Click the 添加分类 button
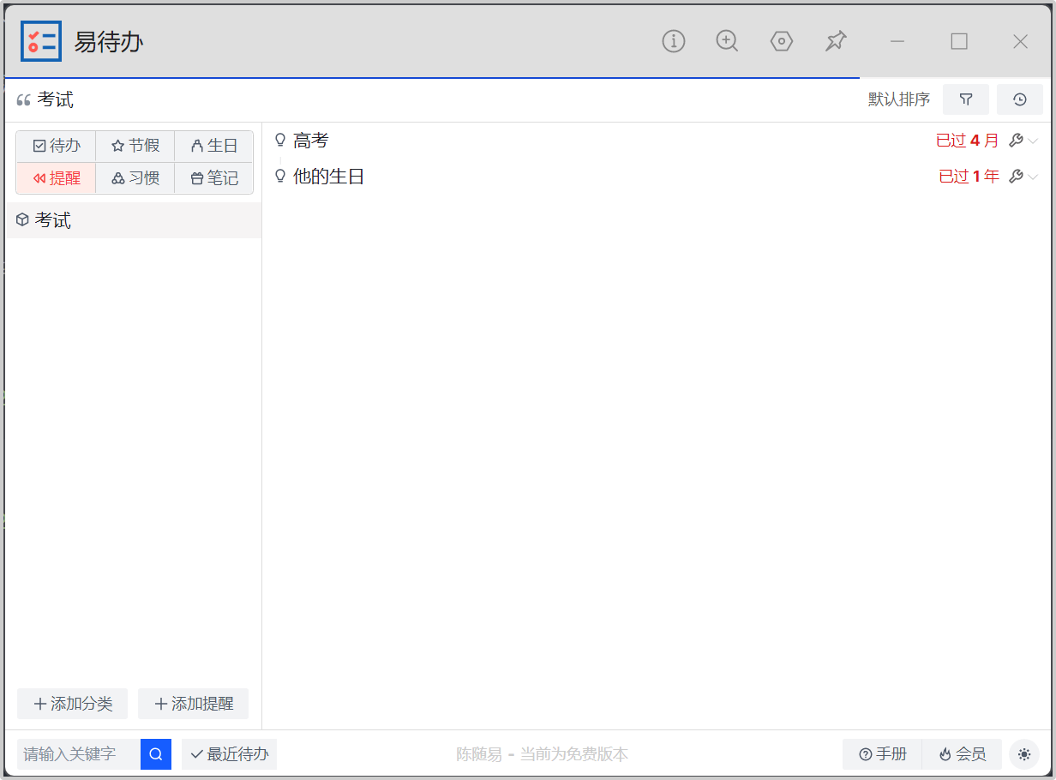This screenshot has width=1056, height=780. 73,704
